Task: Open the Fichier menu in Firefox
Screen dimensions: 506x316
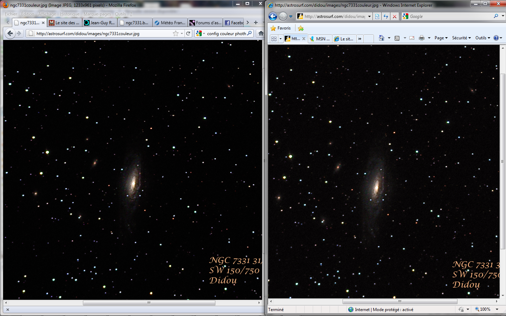Action: (x=11, y=14)
